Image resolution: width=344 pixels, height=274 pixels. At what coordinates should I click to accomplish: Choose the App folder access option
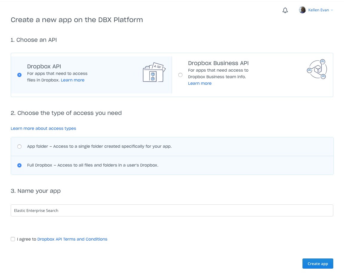(19, 147)
